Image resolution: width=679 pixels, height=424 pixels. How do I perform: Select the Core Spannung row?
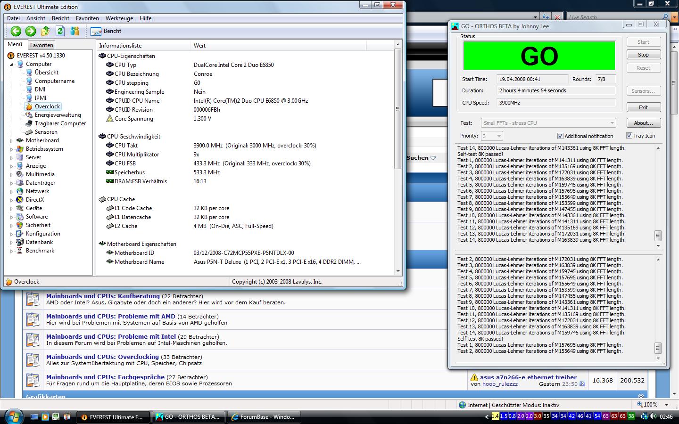coord(245,119)
